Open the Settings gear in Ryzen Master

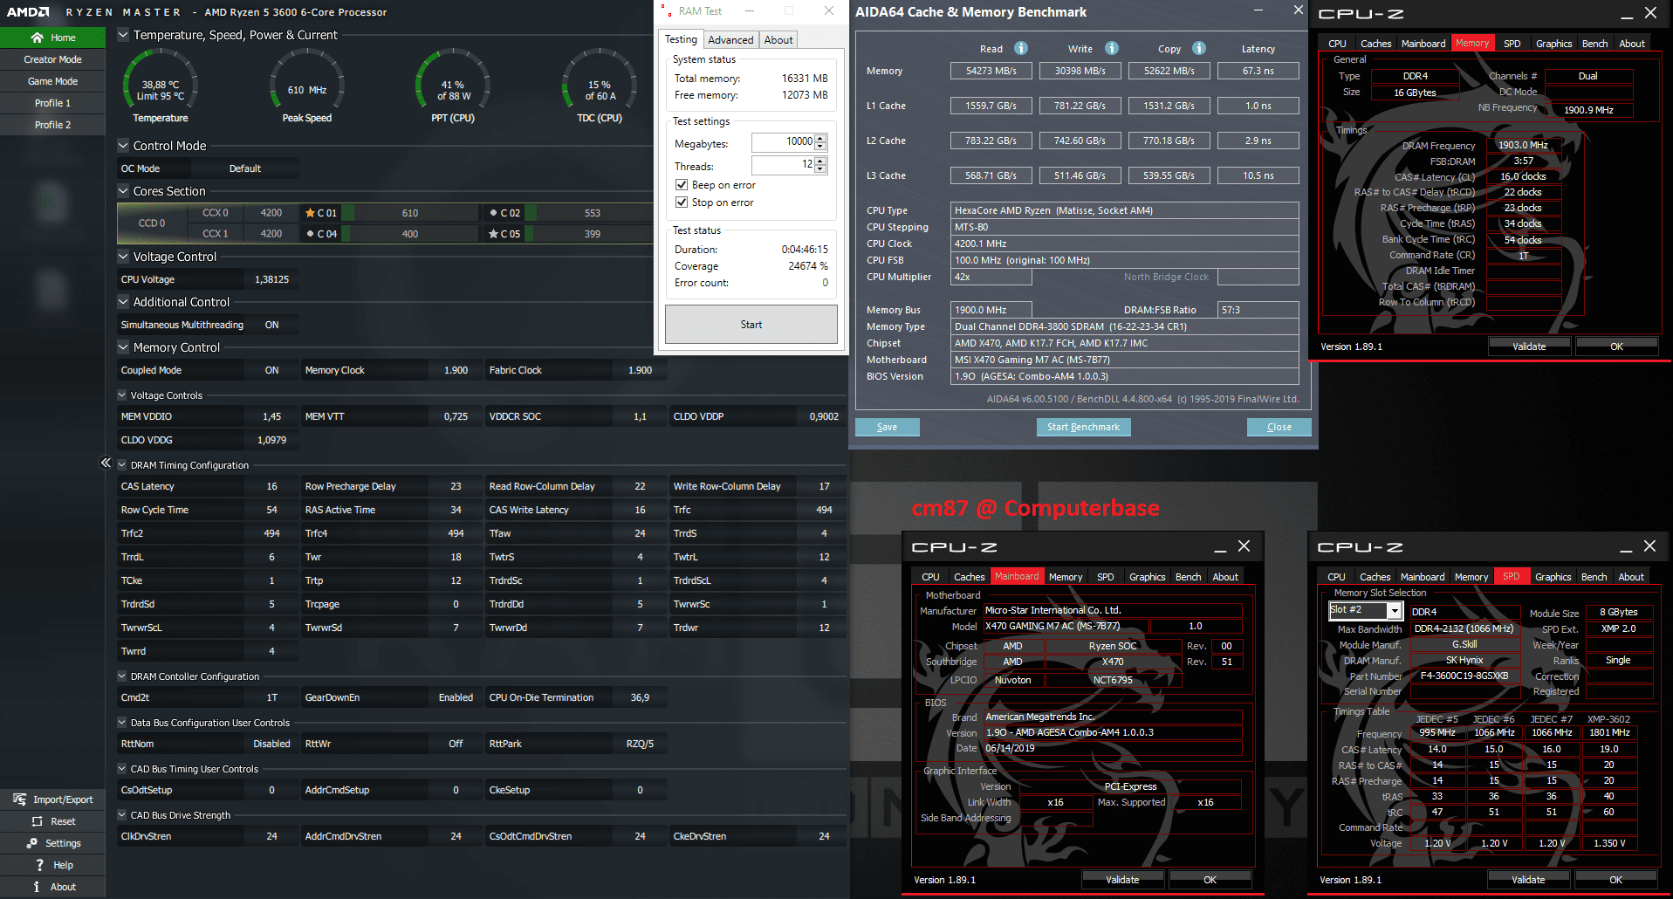click(32, 843)
